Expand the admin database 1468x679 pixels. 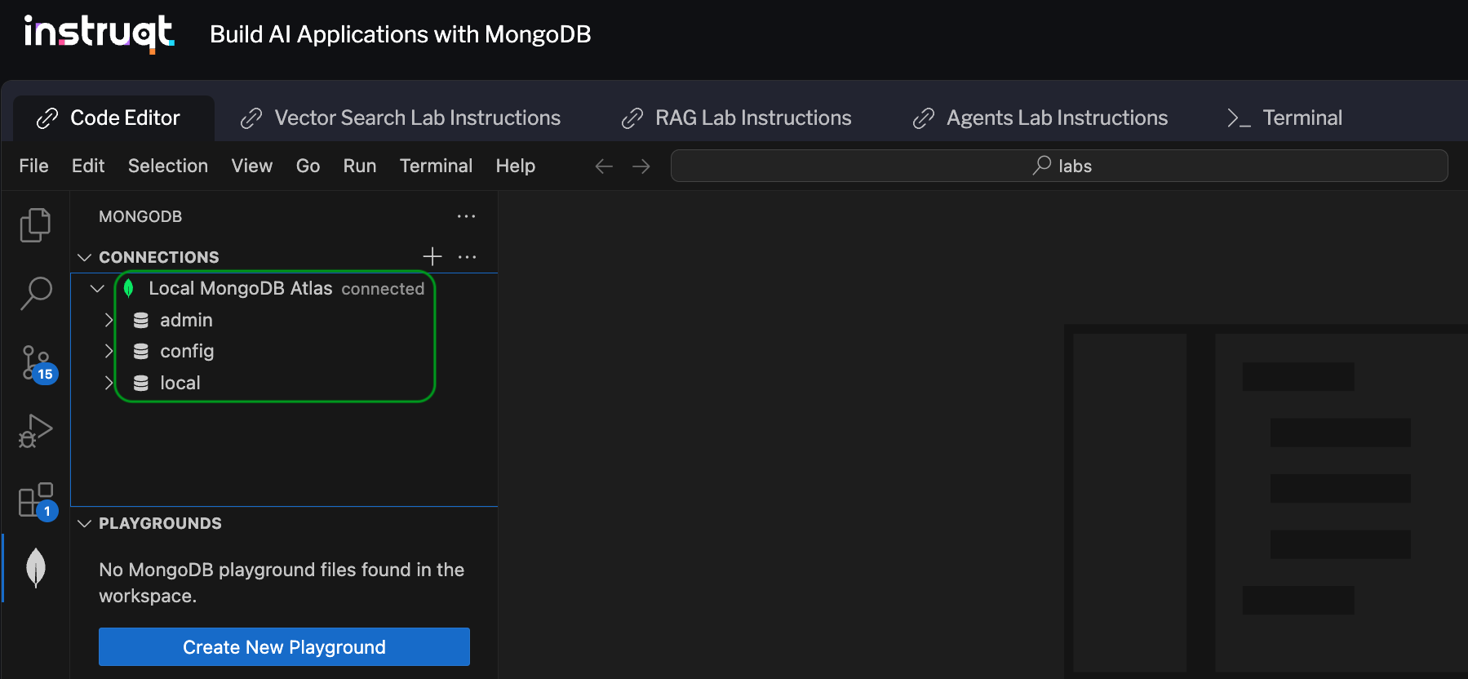pyautogui.click(x=109, y=320)
